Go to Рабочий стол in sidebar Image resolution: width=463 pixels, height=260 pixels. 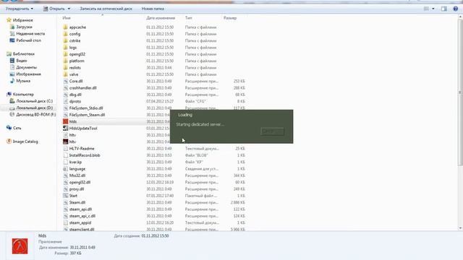28,40
